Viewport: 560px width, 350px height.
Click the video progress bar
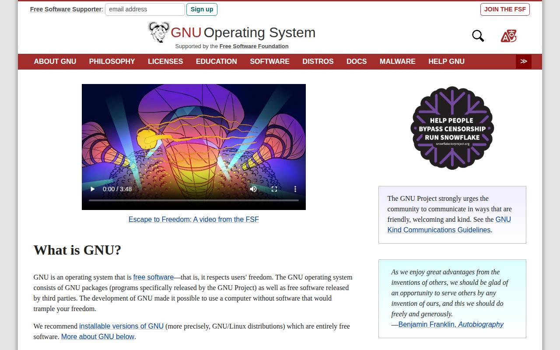pos(194,200)
